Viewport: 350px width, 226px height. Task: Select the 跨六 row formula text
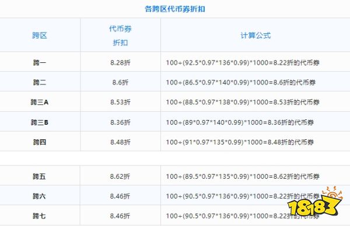click(243, 196)
